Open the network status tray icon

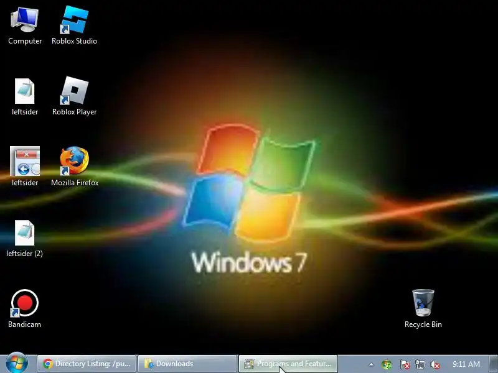420,364
